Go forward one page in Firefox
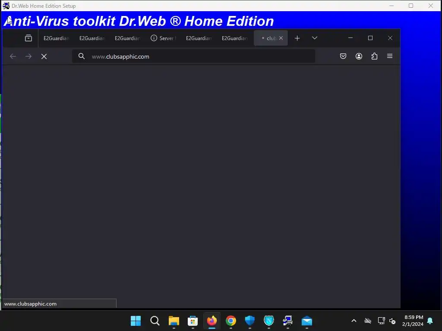The width and height of the screenshot is (442, 331). tap(28, 56)
